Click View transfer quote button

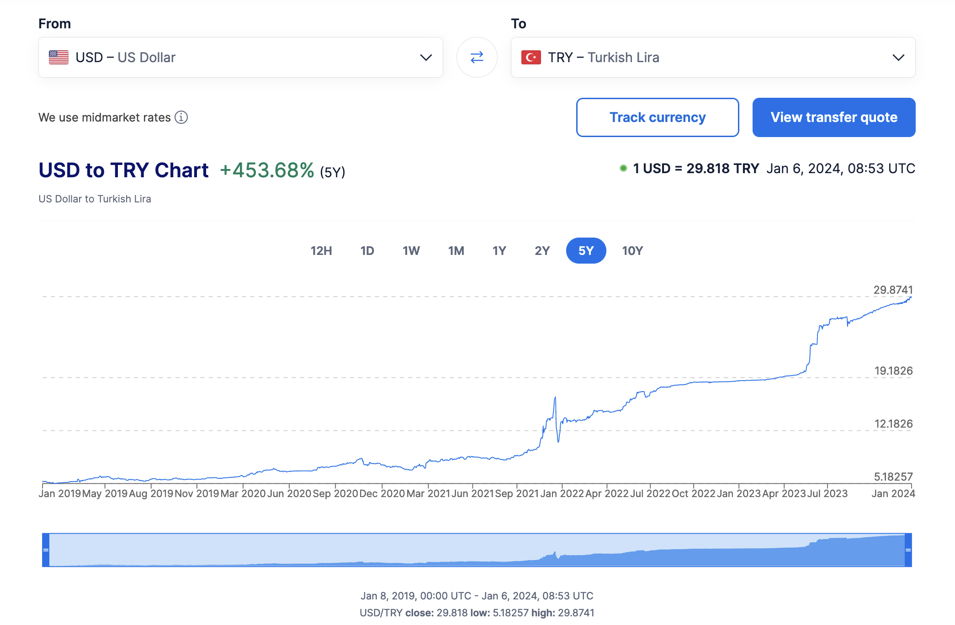click(x=834, y=117)
